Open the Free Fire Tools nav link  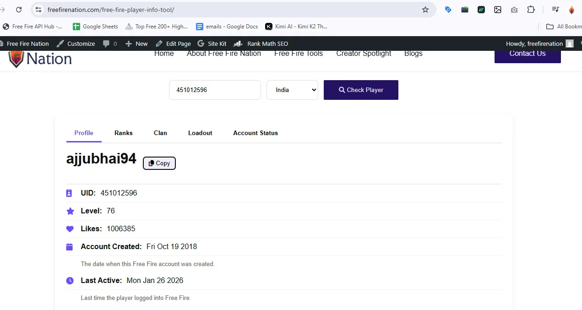coord(298,54)
